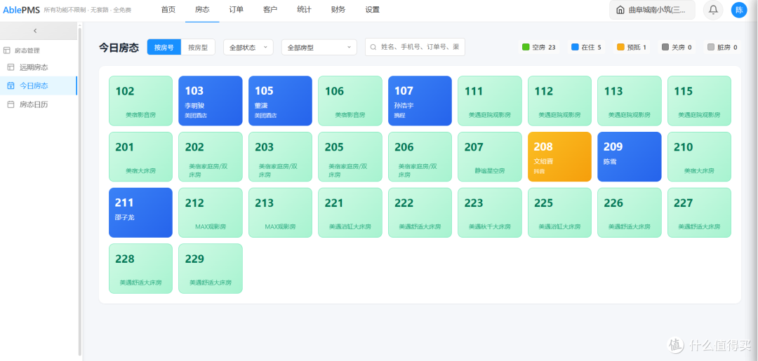Click the house icon in property selector
This screenshot has height=361, width=758.
click(x=620, y=10)
